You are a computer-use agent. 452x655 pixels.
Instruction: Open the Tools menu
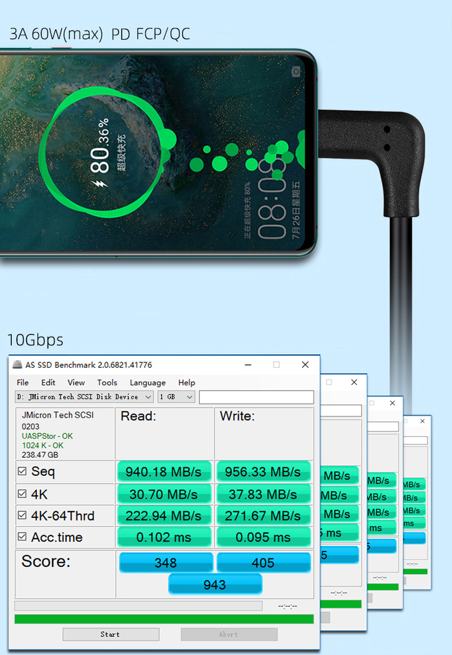(x=107, y=383)
